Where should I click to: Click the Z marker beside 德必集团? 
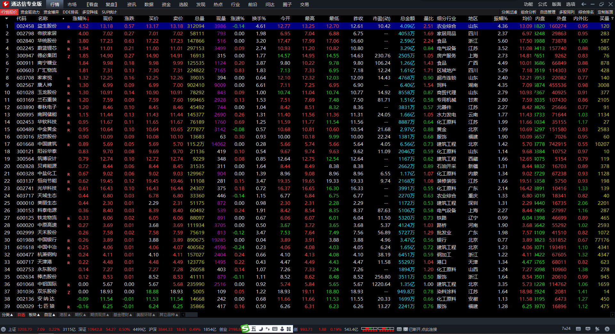point(69,56)
